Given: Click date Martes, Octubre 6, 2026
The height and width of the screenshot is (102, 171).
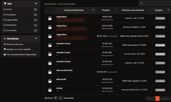Looking at the screenshot, I should (x=134, y=27).
